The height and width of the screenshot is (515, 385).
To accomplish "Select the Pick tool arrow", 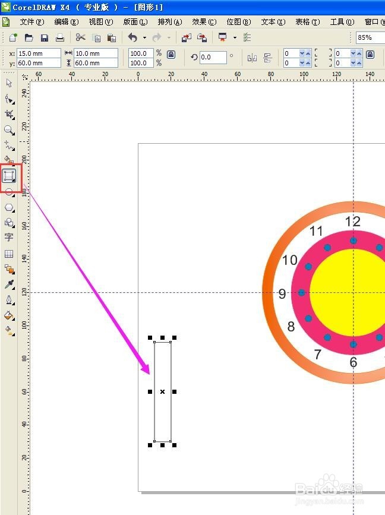I will [x=9, y=83].
